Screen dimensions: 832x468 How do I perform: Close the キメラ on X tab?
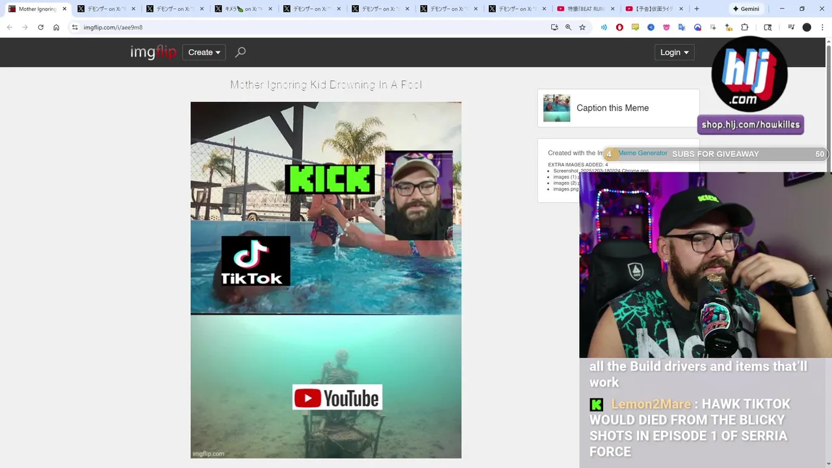pyautogui.click(x=270, y=9)
